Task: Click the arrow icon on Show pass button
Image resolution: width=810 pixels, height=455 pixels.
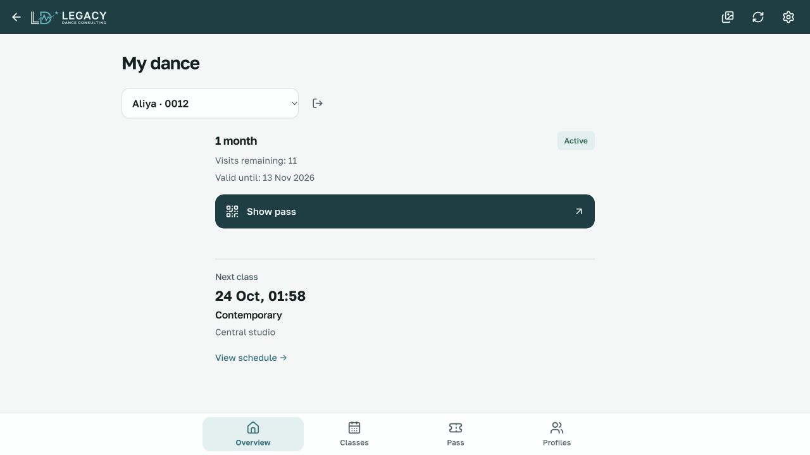Action: click(x=578, y=211)
